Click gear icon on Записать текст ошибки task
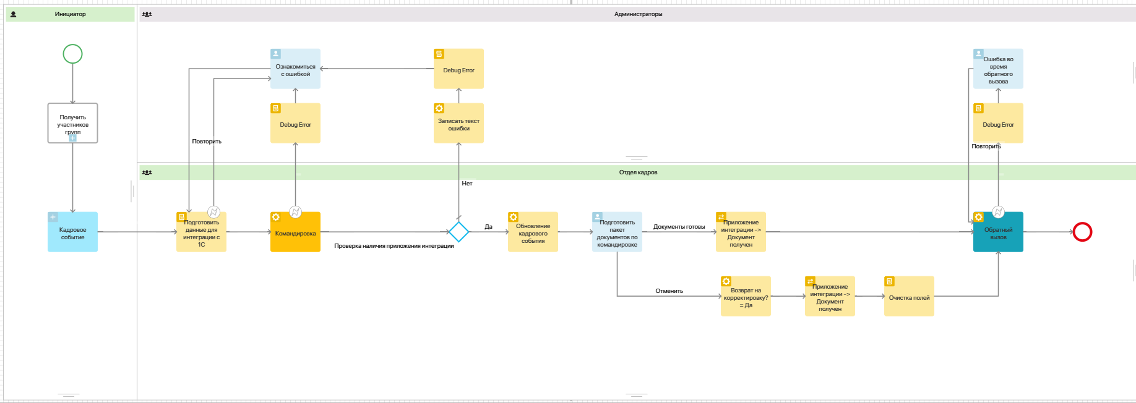1136x403 pixels. (439, 108)
